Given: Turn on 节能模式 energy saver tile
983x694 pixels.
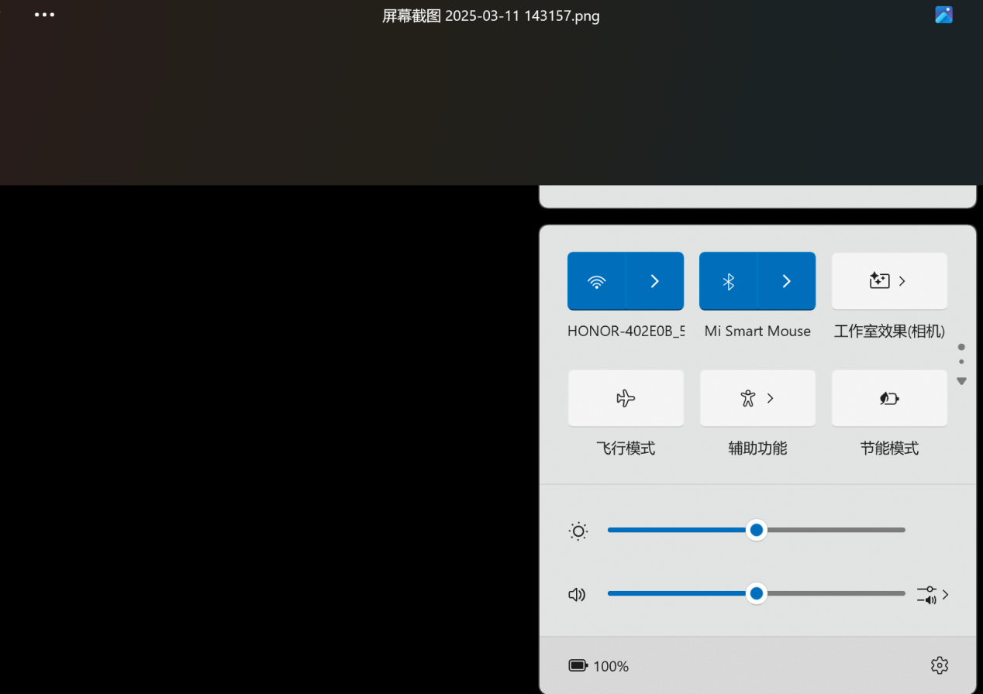Looking at the screenshot, I should pyautogui.click(x=889, y=398).
